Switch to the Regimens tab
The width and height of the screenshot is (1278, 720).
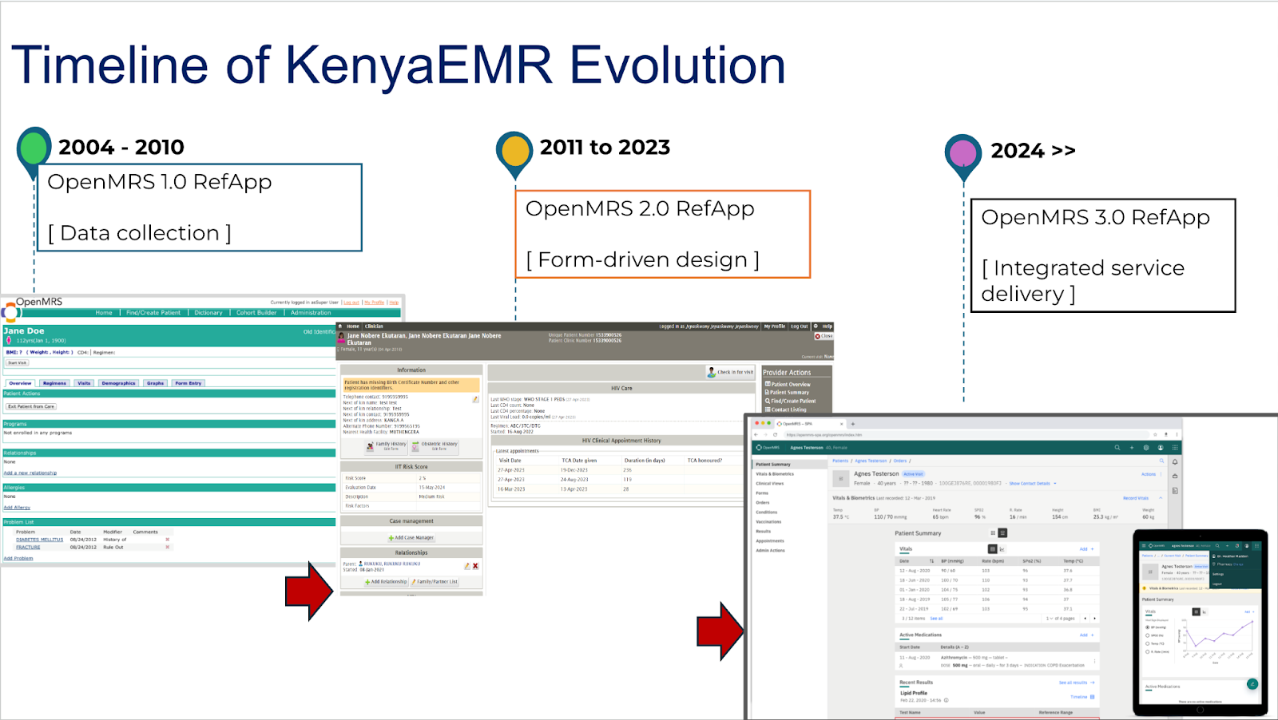pos(54,383)
